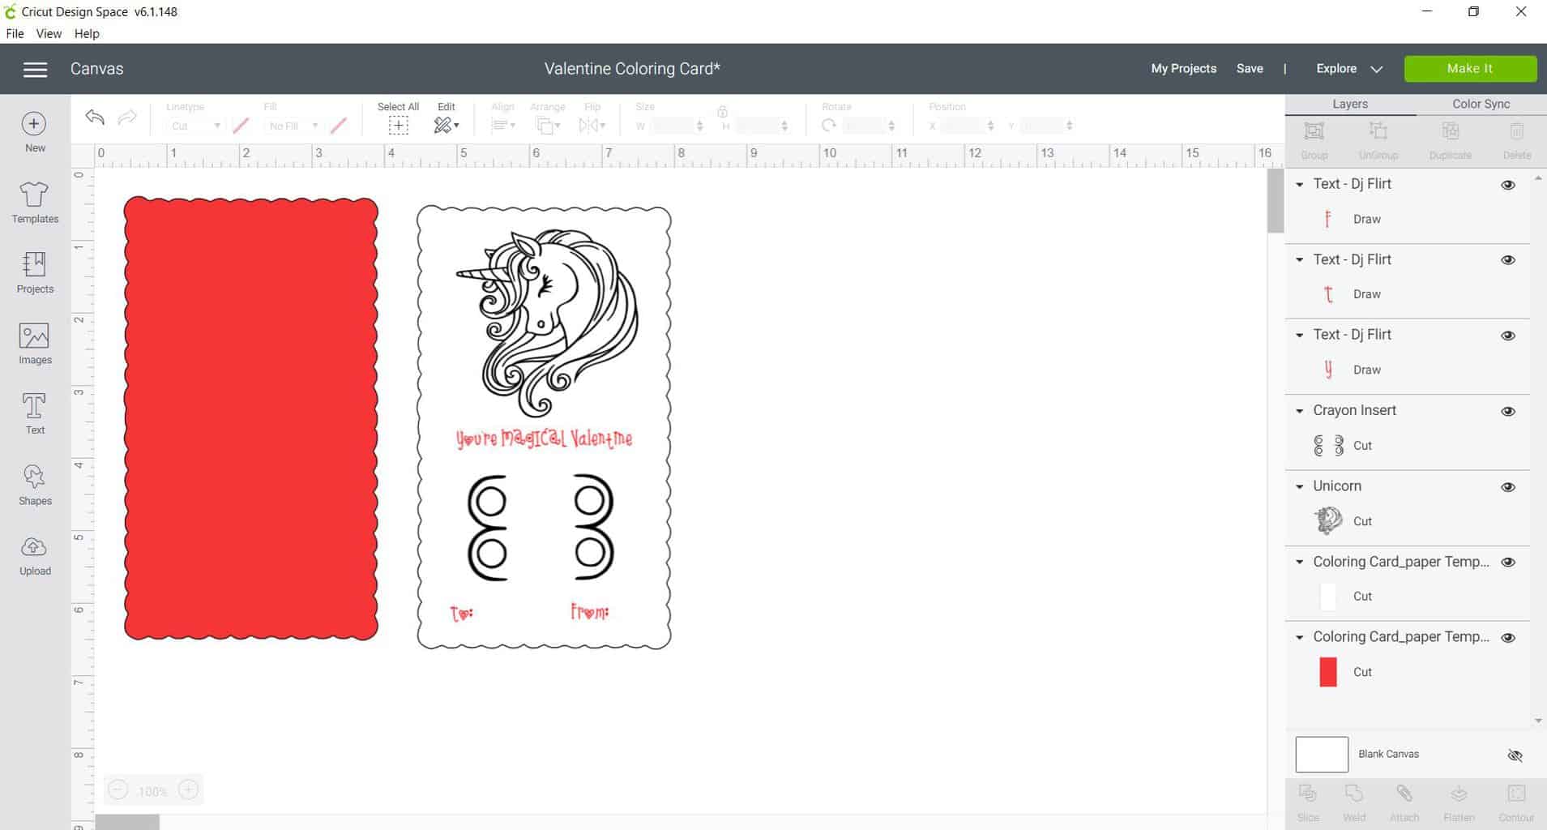Hide the Unicorn layer
The image size is (1547, 830).
pyautogui.click(x=1508, y=487)
